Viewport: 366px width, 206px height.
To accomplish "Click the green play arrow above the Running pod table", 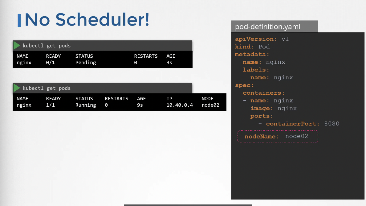I will tap(17, 88).
